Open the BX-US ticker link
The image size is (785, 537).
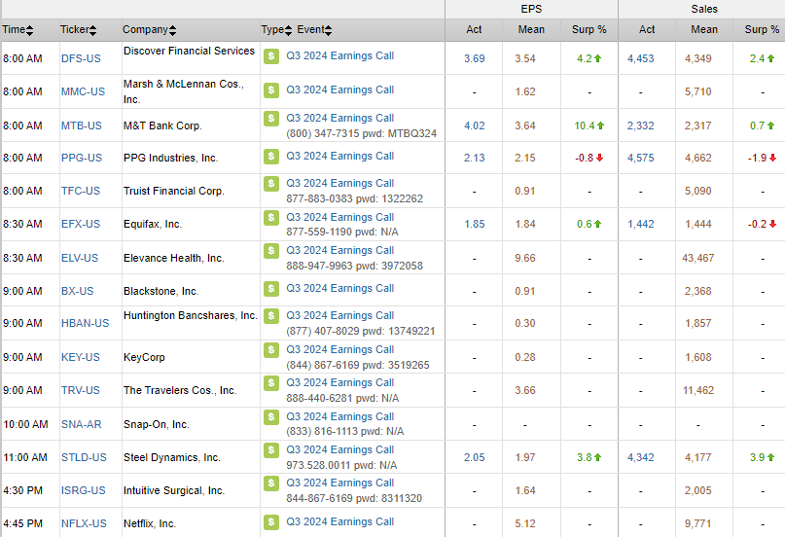pos(77,291)
